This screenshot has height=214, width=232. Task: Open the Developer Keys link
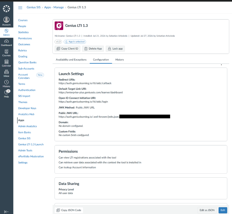click(x=27, y=108)
